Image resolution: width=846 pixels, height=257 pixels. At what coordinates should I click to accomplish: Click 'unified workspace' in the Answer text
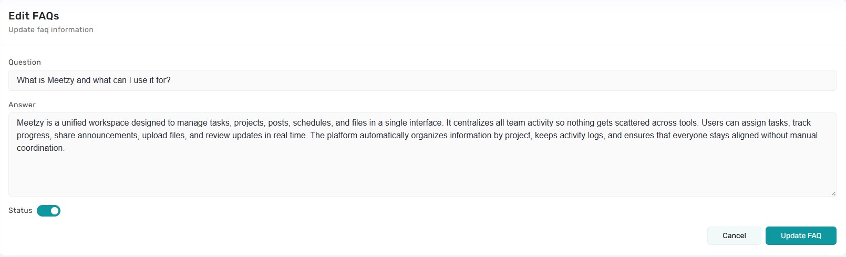point(95,123)
